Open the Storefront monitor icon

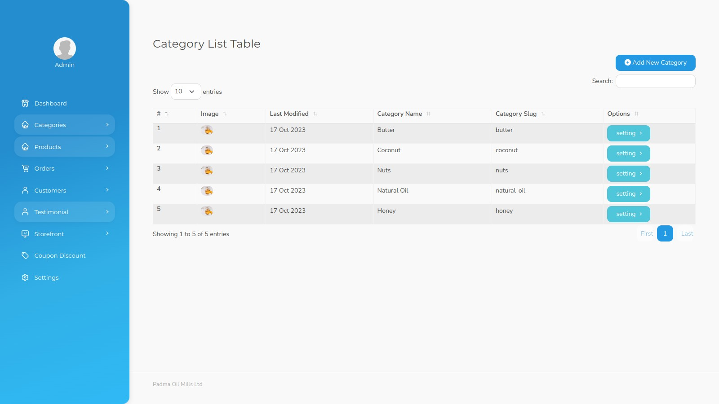tap(25, 233)
